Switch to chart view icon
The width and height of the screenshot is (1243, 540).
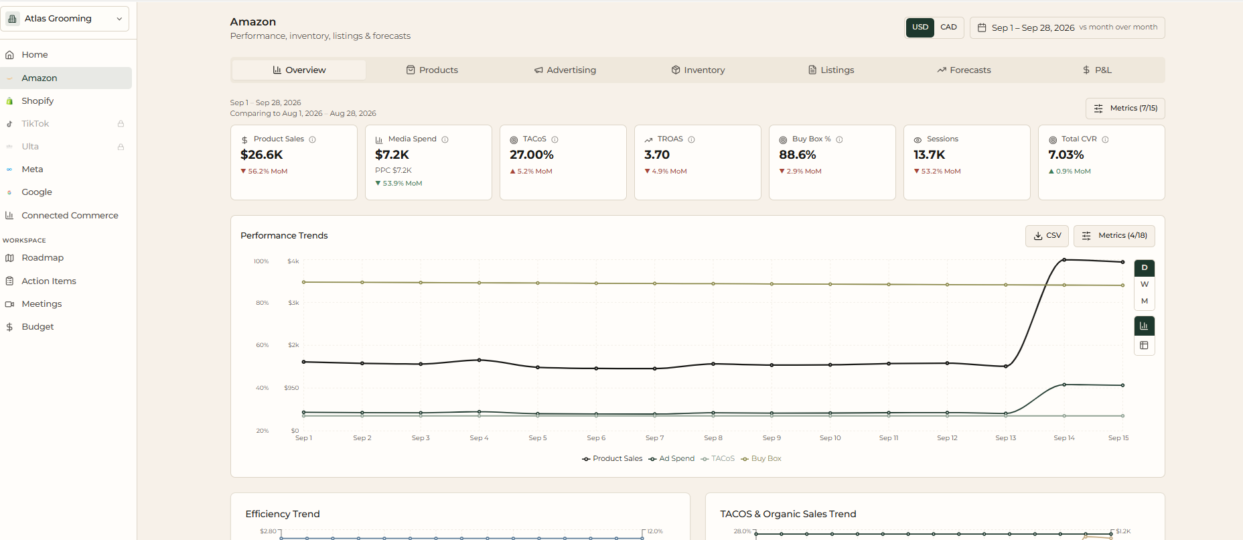[1145, 326]
